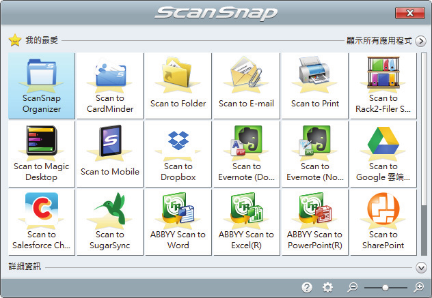Click ABBYY Scan to Excel(R)
432x298 pixels.
click(246, 222)
